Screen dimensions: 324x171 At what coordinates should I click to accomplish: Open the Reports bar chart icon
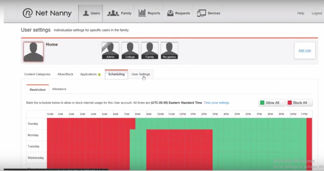pos(142,13)
